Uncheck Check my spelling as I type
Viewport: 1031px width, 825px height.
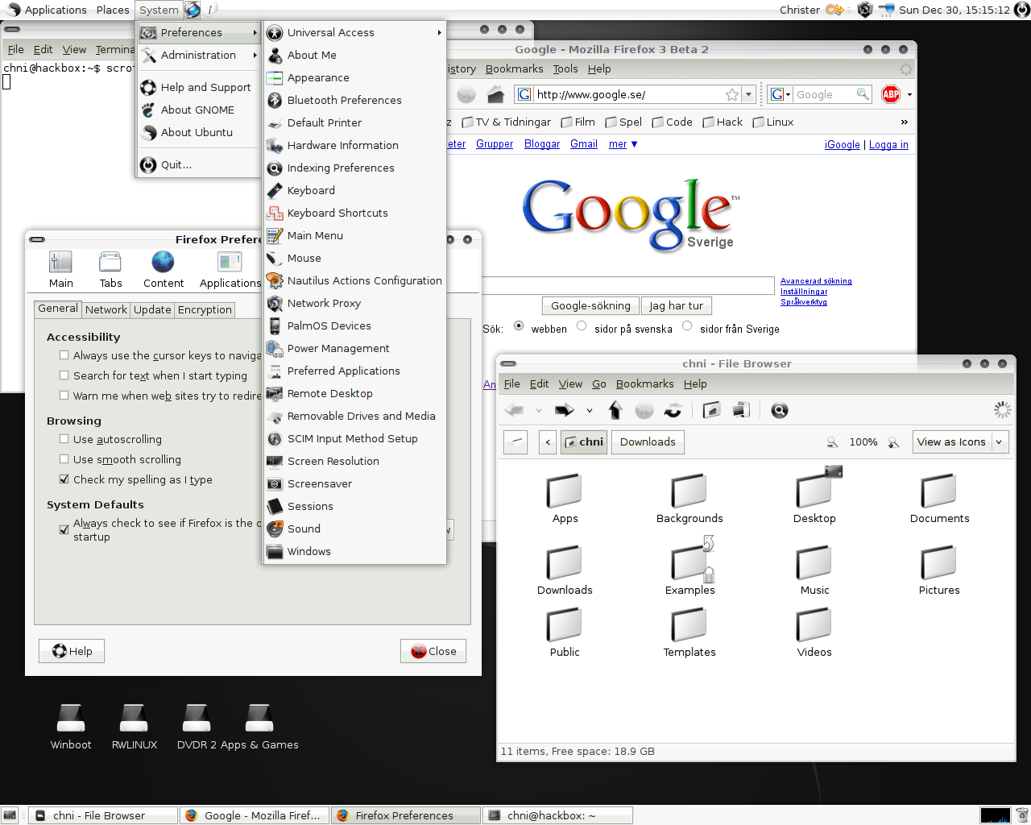tap(64, 479)
